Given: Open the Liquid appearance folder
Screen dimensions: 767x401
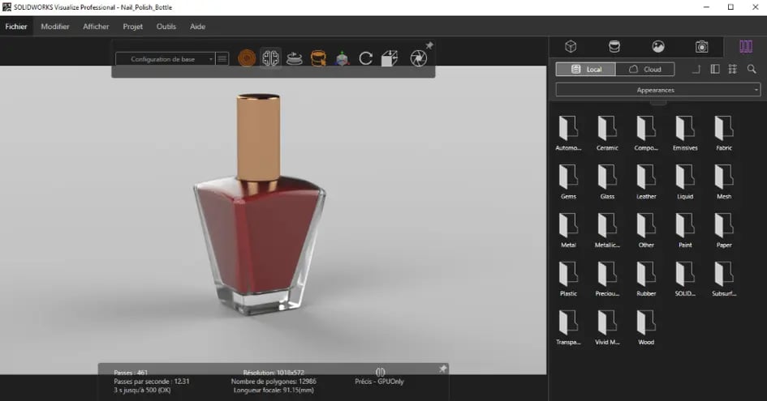Looking at the screenshot, I should pos(685,181).
